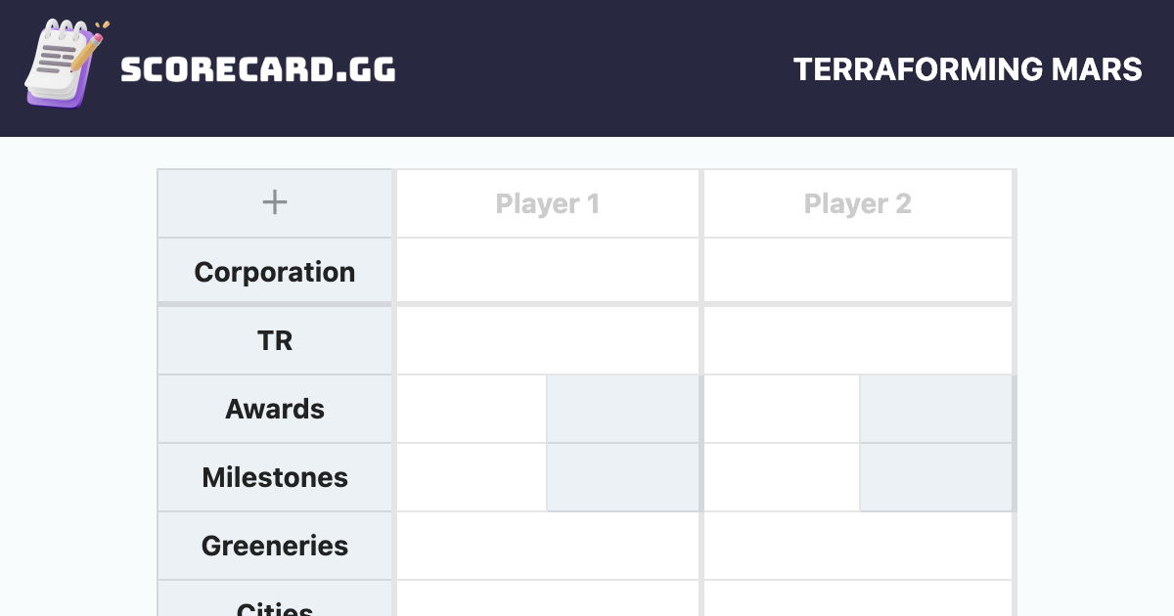The image size is (1174, 616).
Task: Click the TR row label
Action: click(275, 339)
